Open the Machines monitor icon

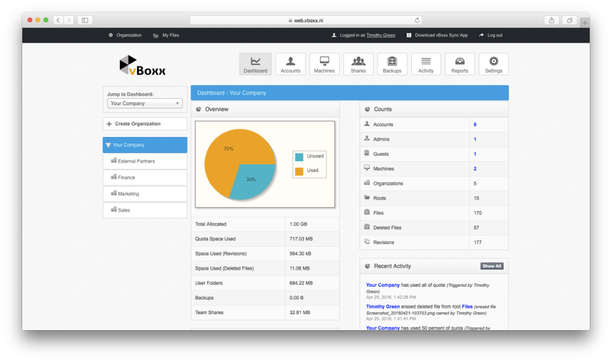tap(324, 61)
